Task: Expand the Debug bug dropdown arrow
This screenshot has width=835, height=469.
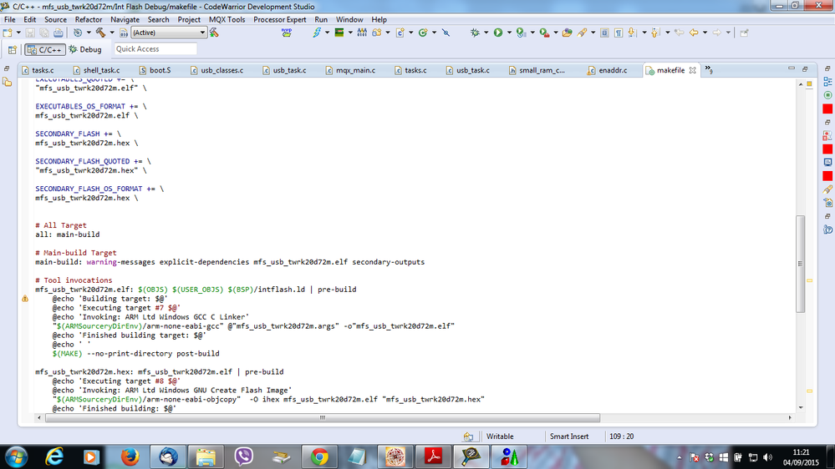Action: pos(486,33)
